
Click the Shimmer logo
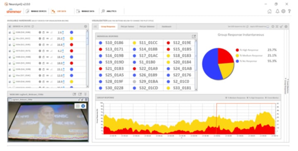click(x=14, y=11)
